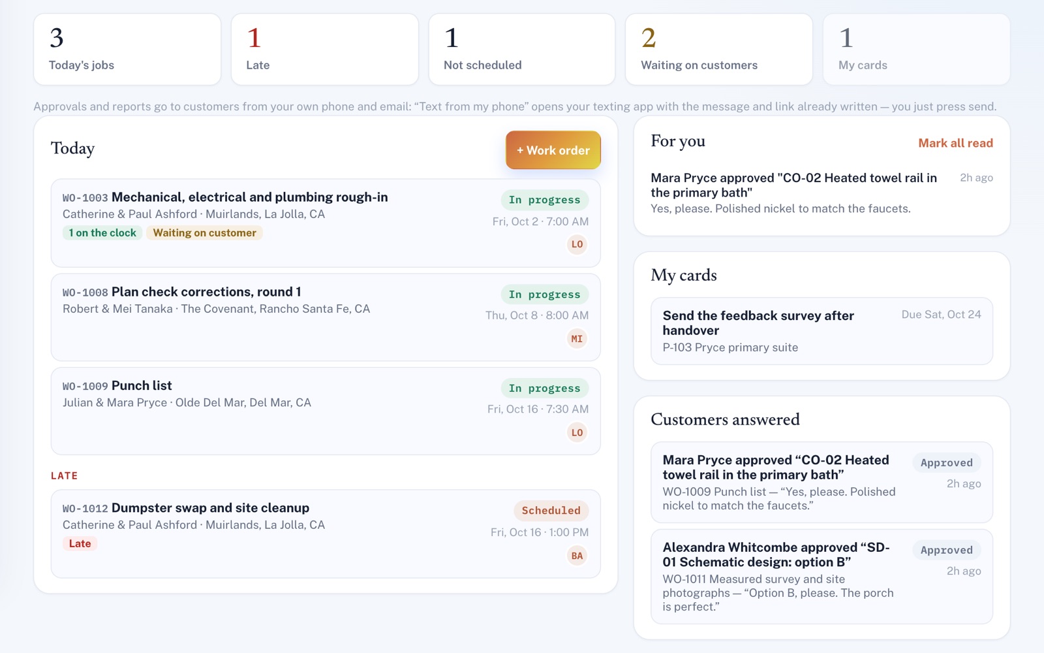Click In progress status on WO-1009
Viewport: 1044px width, 653px height.
coord(544,389)
